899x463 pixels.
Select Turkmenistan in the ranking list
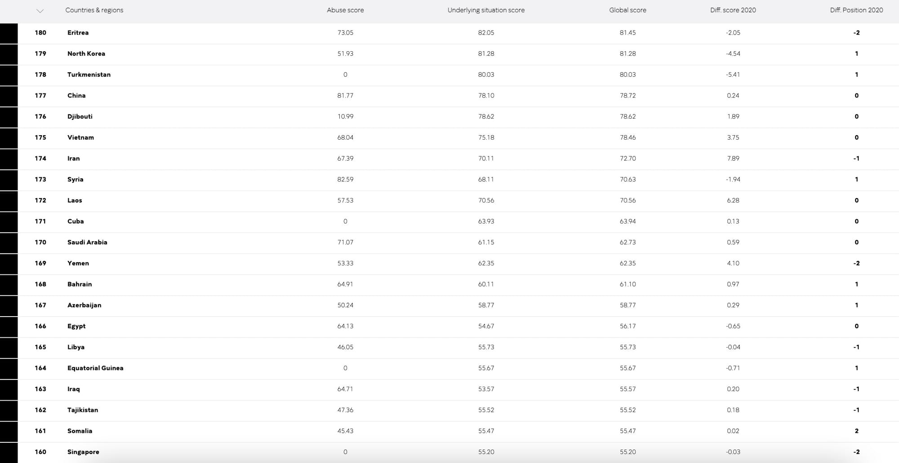coord(89,75)
